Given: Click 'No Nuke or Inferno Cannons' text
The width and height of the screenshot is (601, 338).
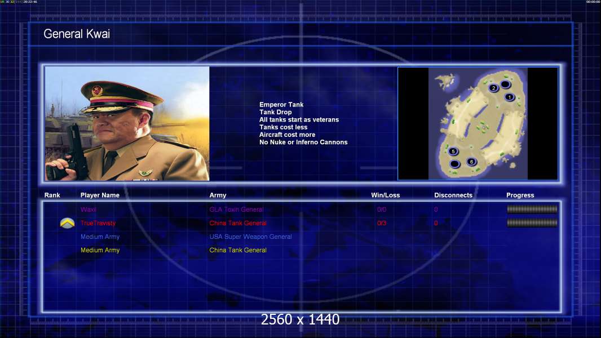Looking at the screenshot, I should [303, 142].
